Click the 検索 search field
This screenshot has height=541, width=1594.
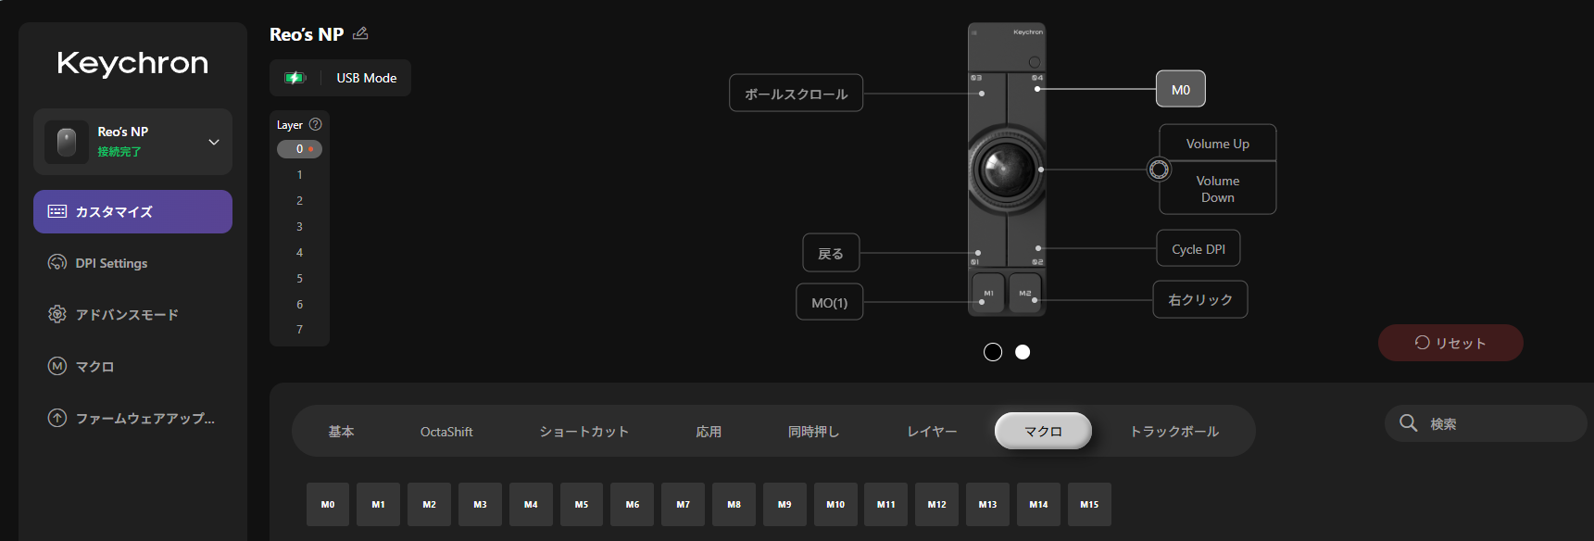pyautogui.click(x=1486, y=423)
